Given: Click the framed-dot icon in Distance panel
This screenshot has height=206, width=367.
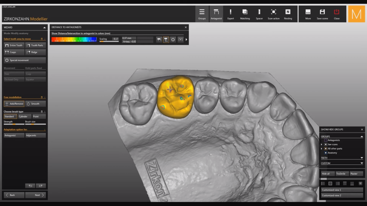Looking at the screenshot, I should click(181, 40).
